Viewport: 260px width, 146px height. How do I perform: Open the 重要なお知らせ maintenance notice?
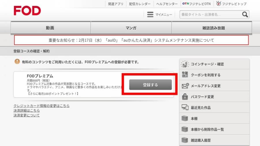[131, 40]
